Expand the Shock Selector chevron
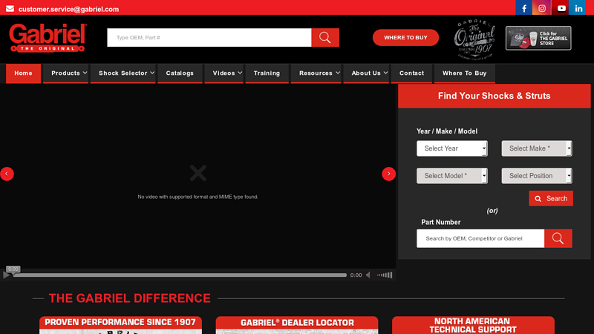594x334 pixels. [152, 73]
